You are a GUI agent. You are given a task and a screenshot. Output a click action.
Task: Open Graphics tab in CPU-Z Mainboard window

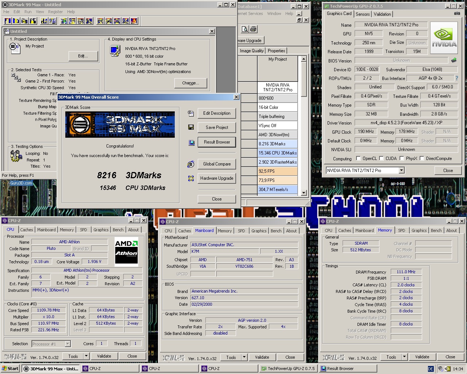pos(259,231)
